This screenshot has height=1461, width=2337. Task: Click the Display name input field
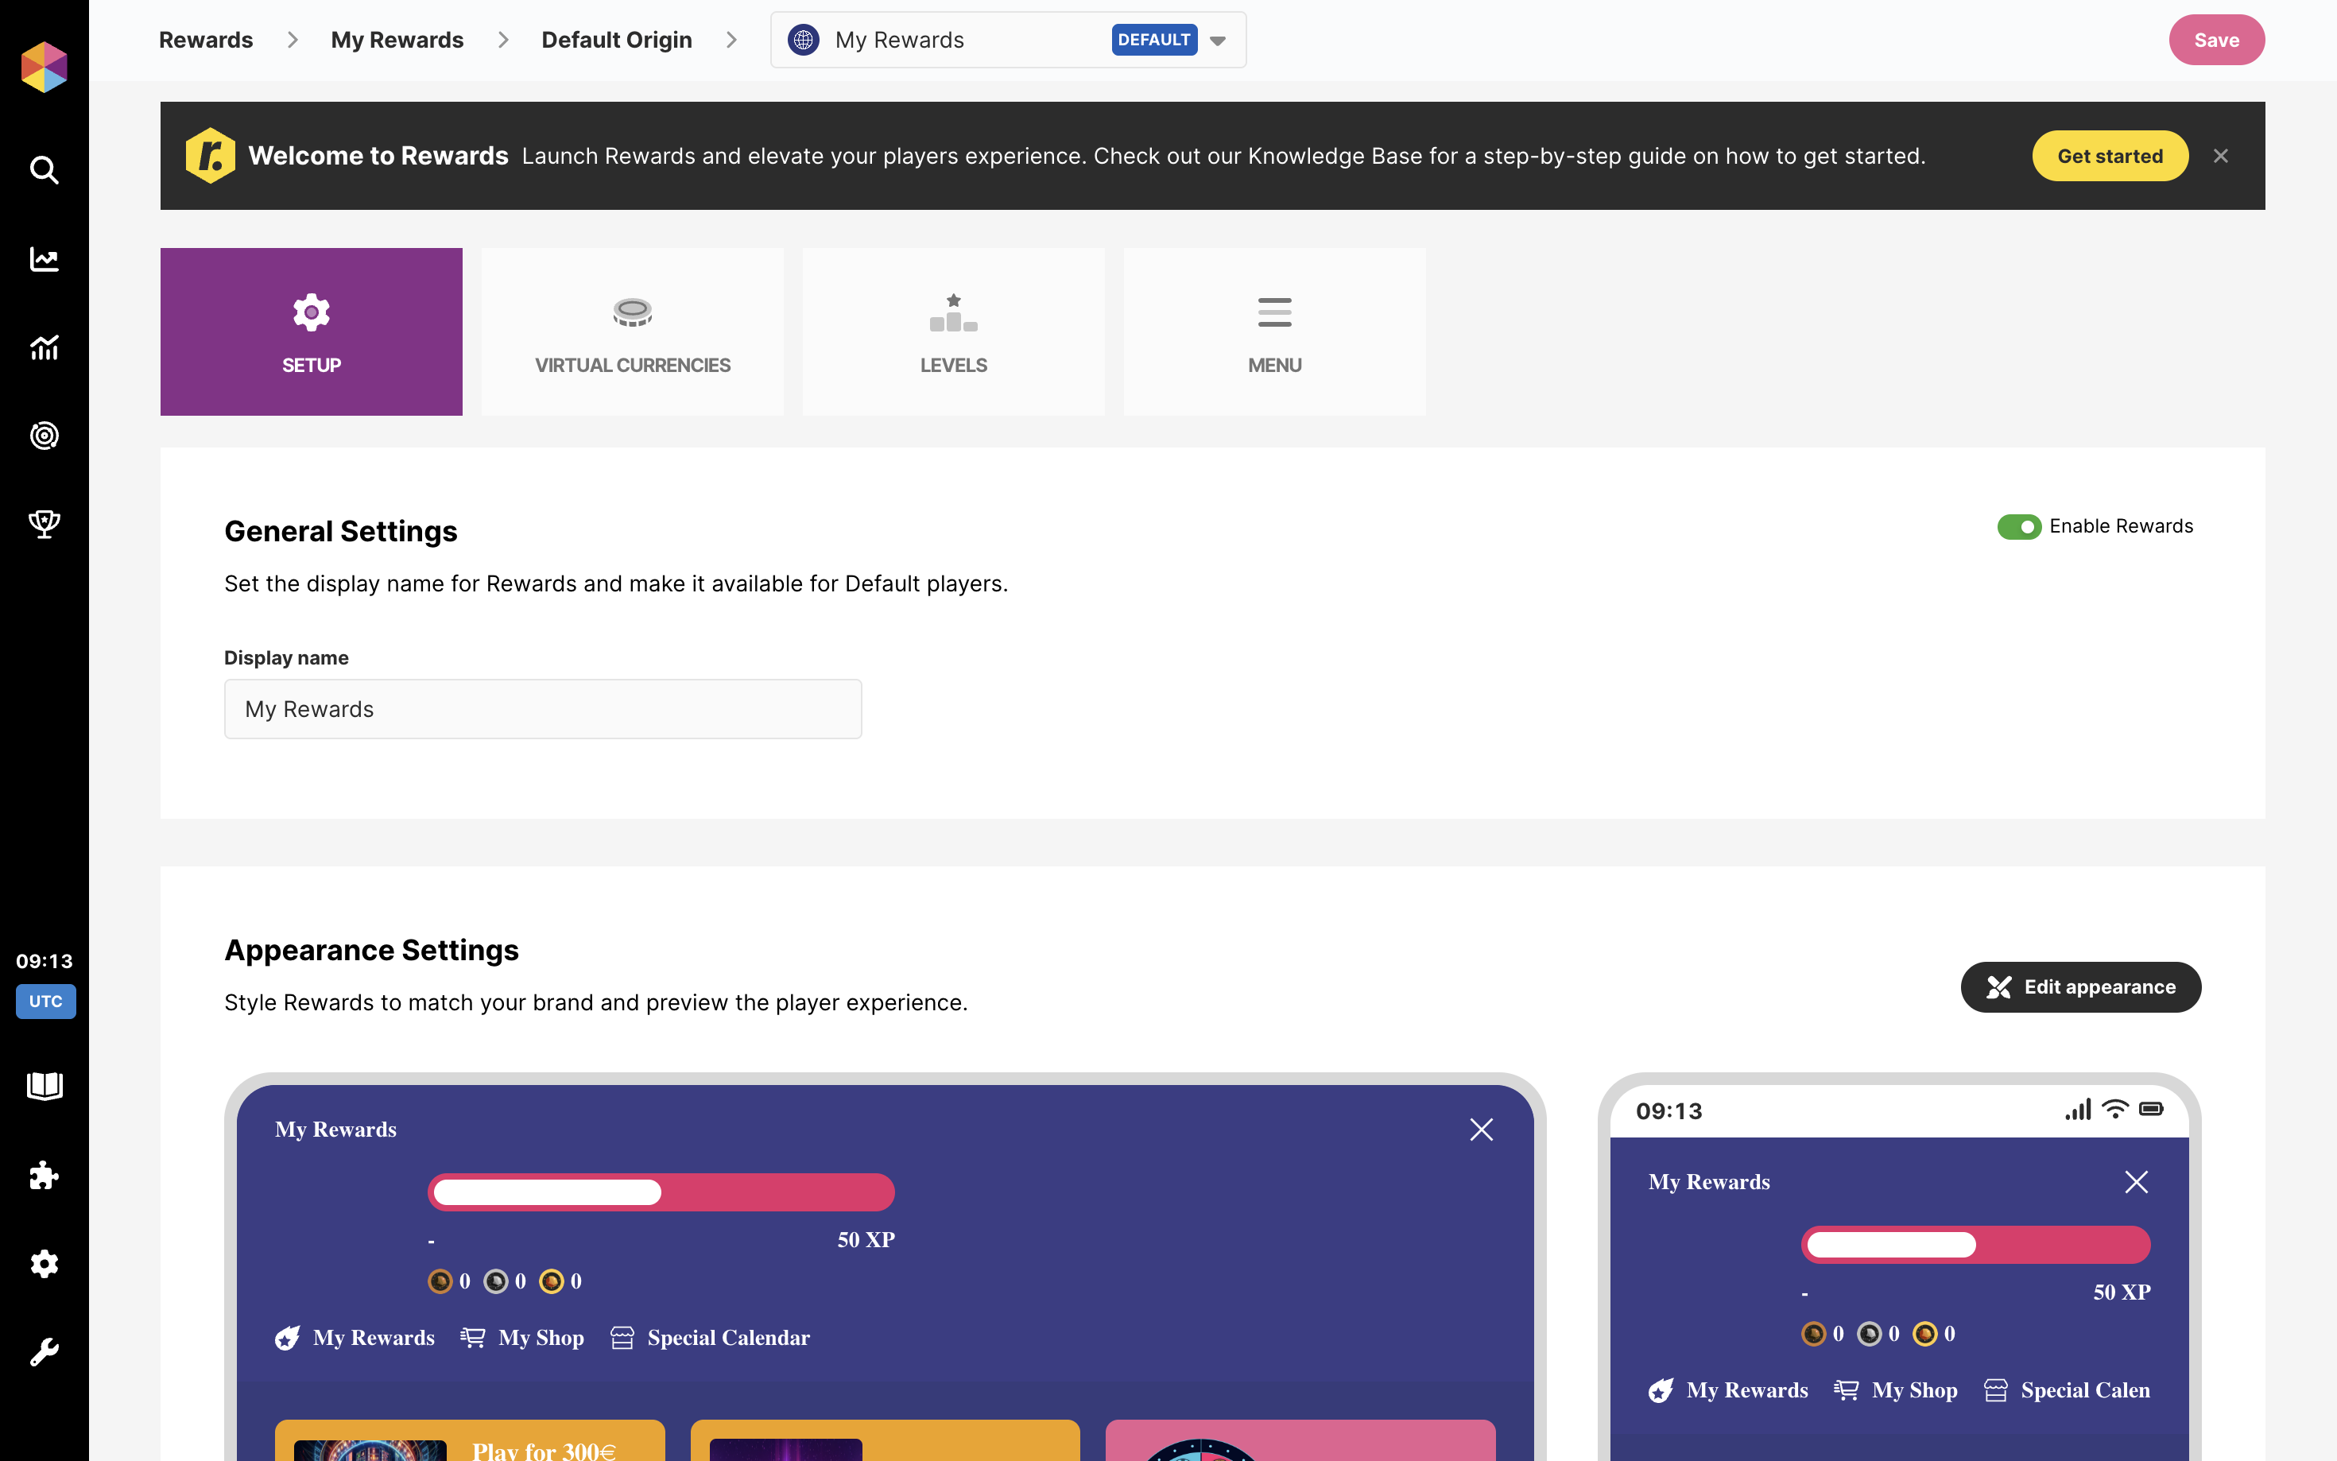(543, 709)
